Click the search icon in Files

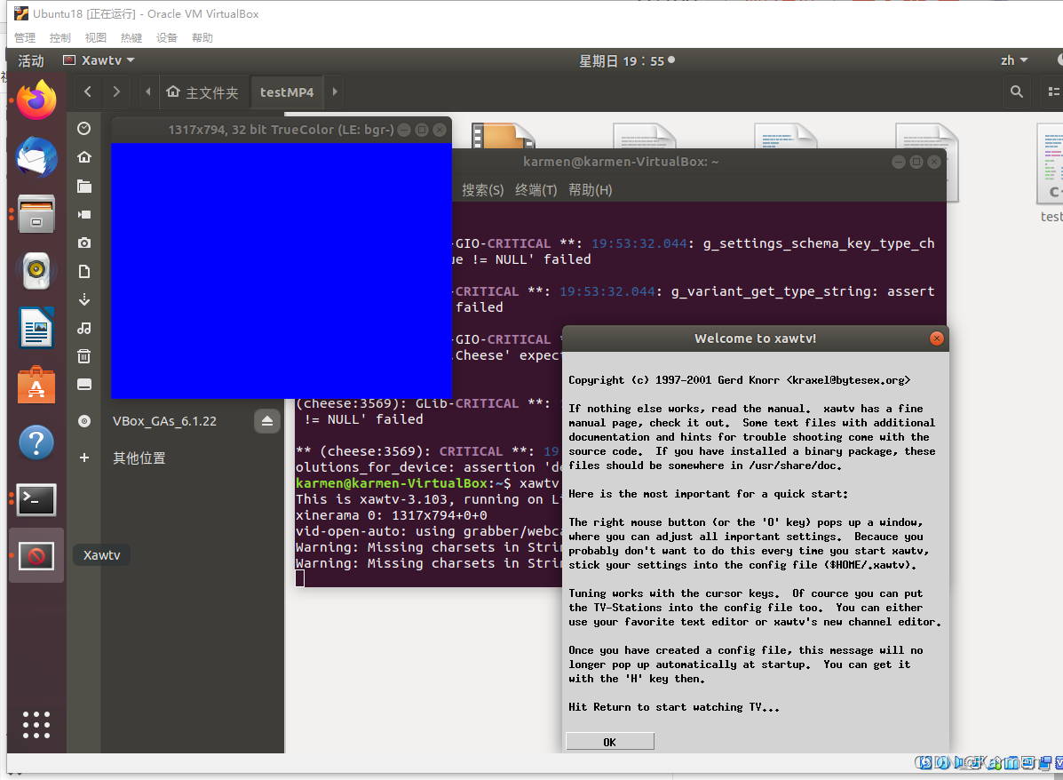[x=1016, y=92]
